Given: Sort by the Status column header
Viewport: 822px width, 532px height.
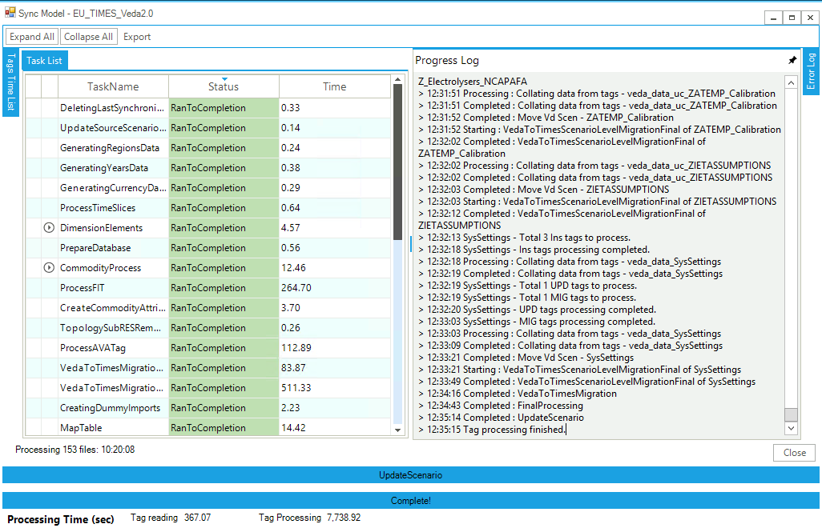Looking at the screenshot, I should click(x=224, y=86).
